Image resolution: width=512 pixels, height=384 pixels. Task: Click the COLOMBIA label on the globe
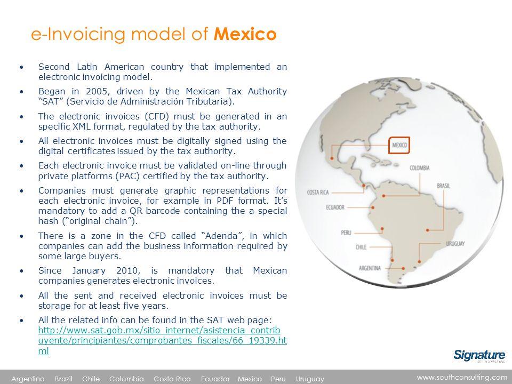point(420,168)
